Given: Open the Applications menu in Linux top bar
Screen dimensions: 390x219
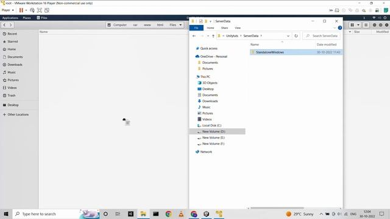Looking at the screenshot, I should 10,18.
